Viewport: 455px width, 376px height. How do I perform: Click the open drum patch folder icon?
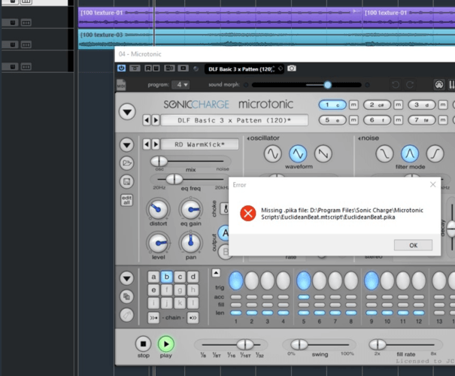pyautogui.click(x=127, y=163)
